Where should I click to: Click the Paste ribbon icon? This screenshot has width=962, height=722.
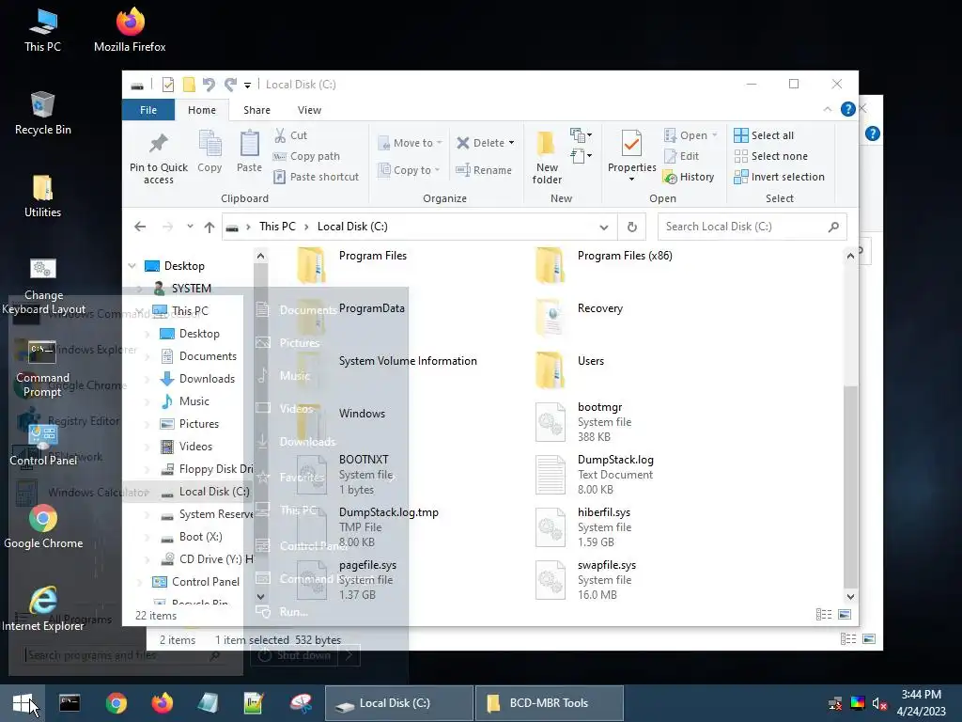click(x=249, y=151)
